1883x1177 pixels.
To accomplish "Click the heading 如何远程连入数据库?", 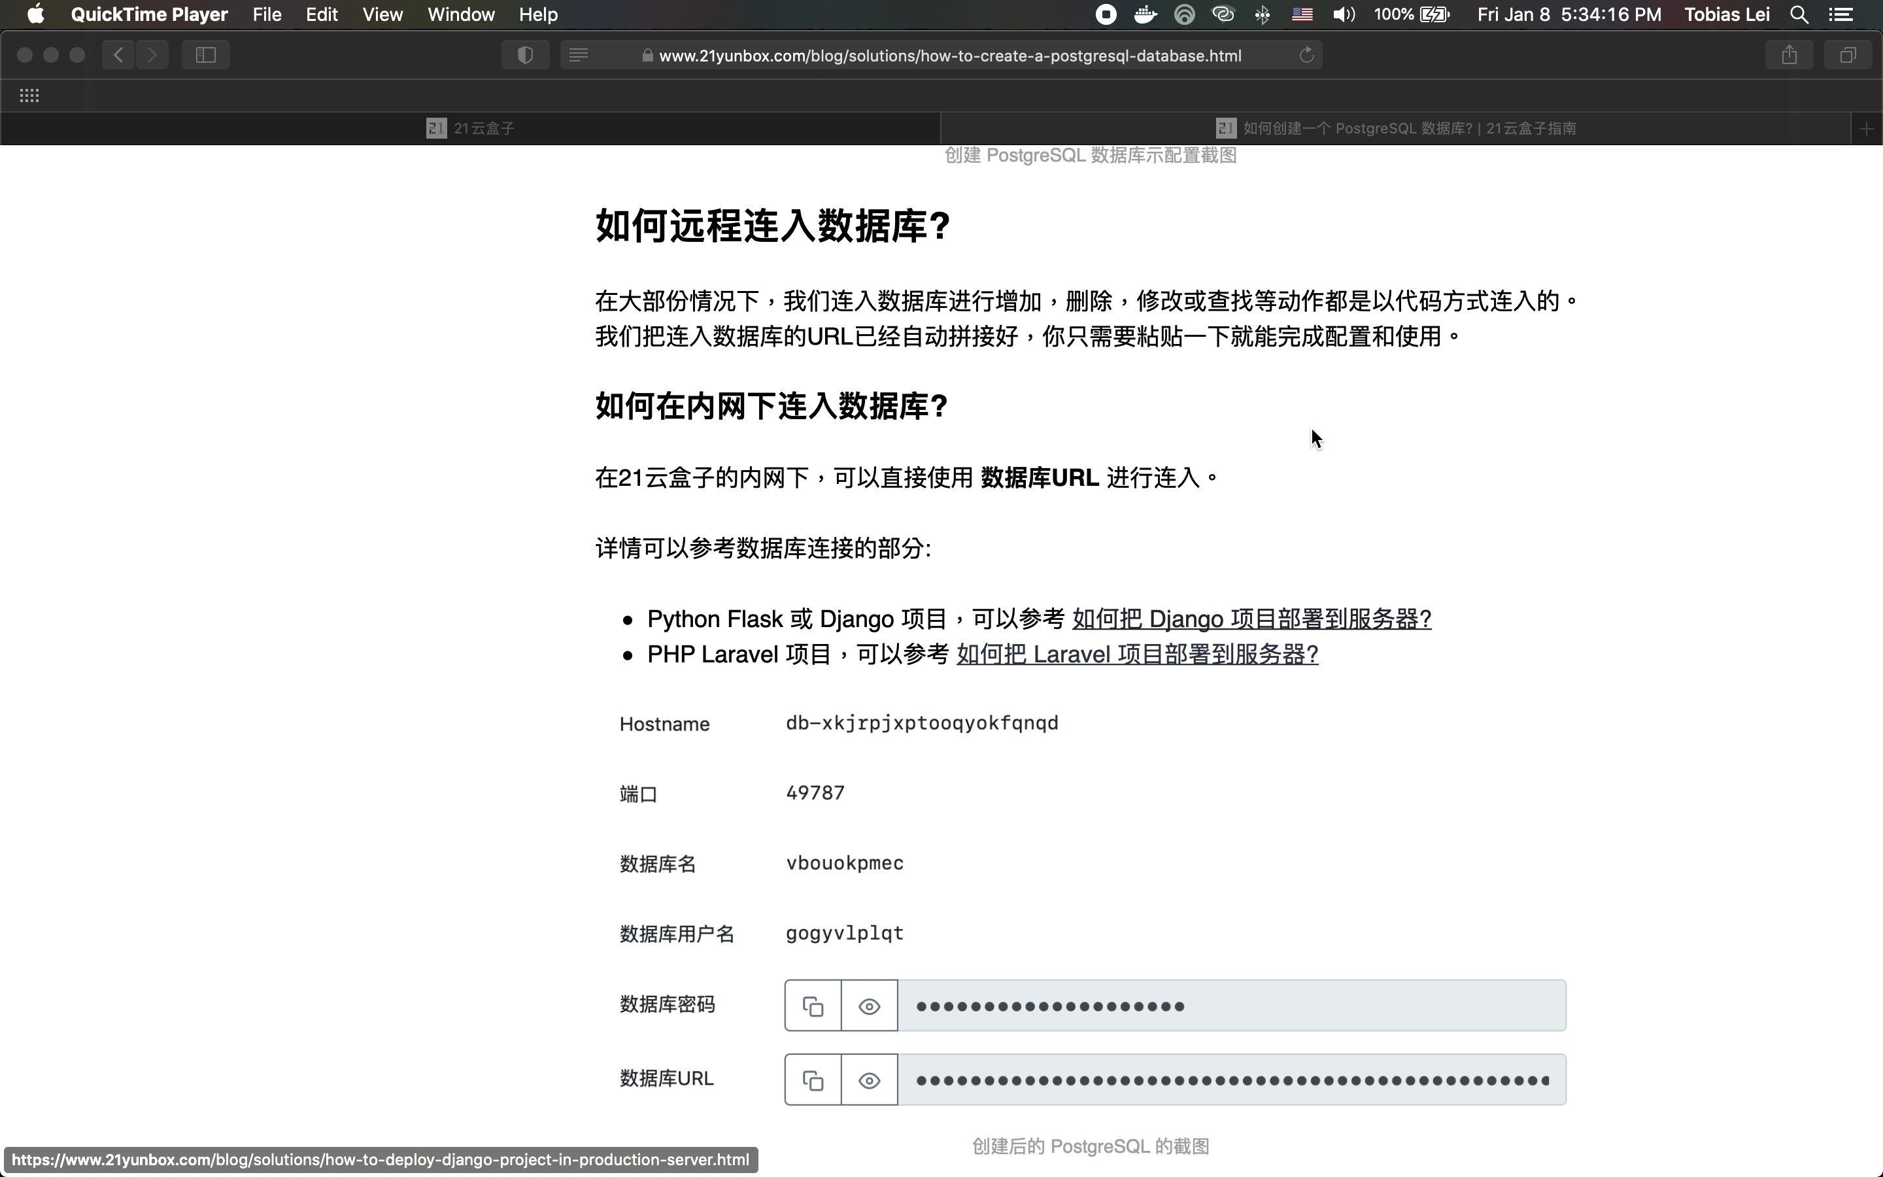I will [x=772, y=226].
